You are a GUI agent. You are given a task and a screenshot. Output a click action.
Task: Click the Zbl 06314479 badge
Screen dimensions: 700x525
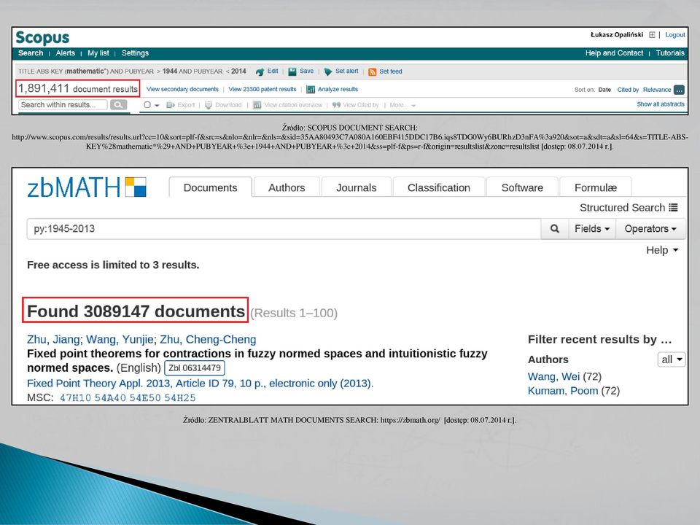195,368
